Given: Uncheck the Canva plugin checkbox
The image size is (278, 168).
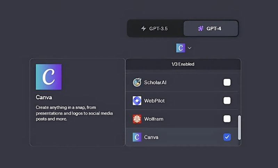Looking at the screenshot, I should 227,137.
